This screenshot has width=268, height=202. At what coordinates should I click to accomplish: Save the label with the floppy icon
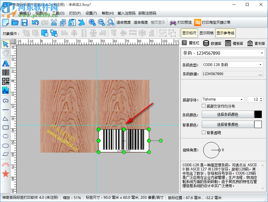point(24,22)
